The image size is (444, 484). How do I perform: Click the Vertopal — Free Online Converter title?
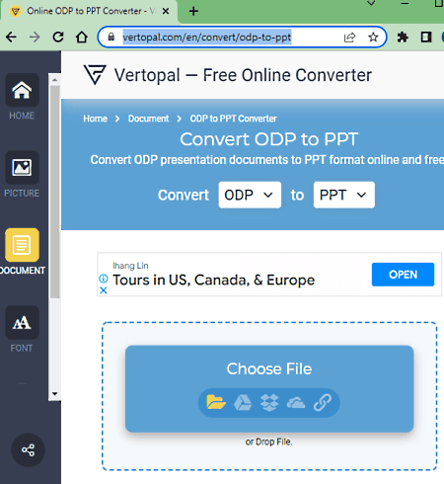pos(243,75)
